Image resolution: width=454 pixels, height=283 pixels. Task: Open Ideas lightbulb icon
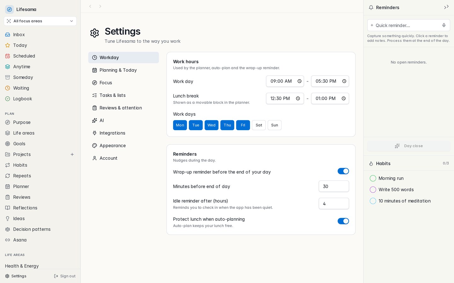8,219
